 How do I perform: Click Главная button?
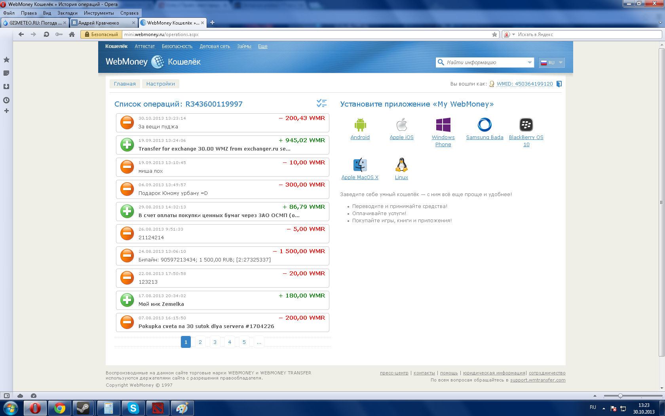pos(125,84)
